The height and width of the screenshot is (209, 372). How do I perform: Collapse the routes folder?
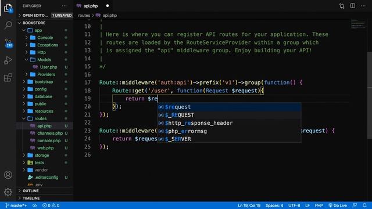(45, 118)
